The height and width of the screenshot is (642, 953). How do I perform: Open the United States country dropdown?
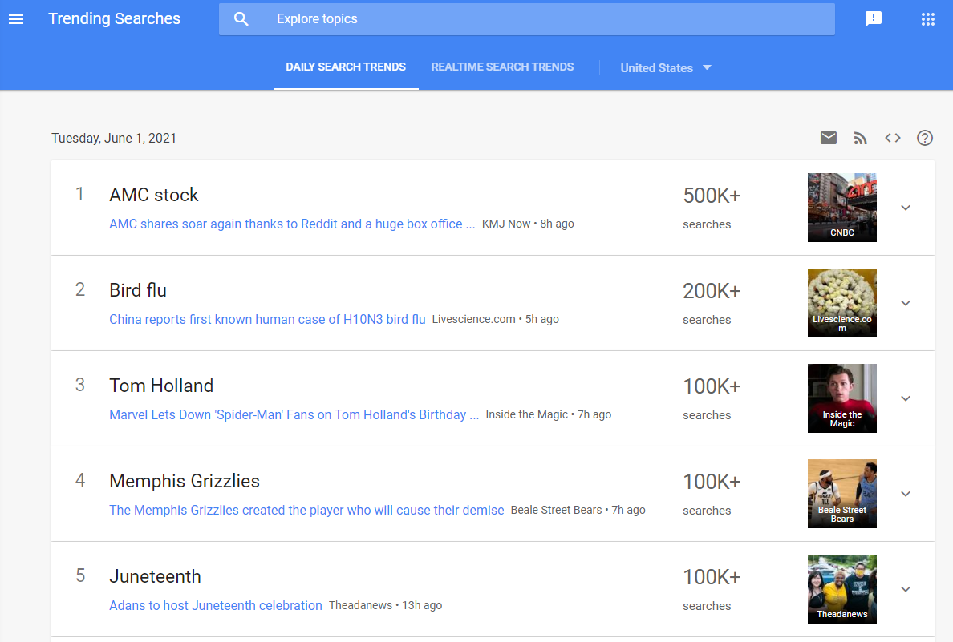666,68
